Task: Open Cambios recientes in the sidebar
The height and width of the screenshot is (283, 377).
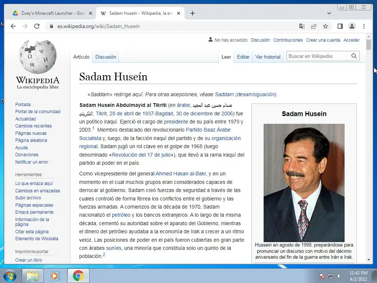Action: coord(34,126)
